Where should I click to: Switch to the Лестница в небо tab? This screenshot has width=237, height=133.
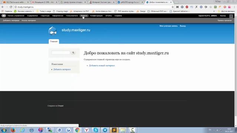click(x=16, y=2)
